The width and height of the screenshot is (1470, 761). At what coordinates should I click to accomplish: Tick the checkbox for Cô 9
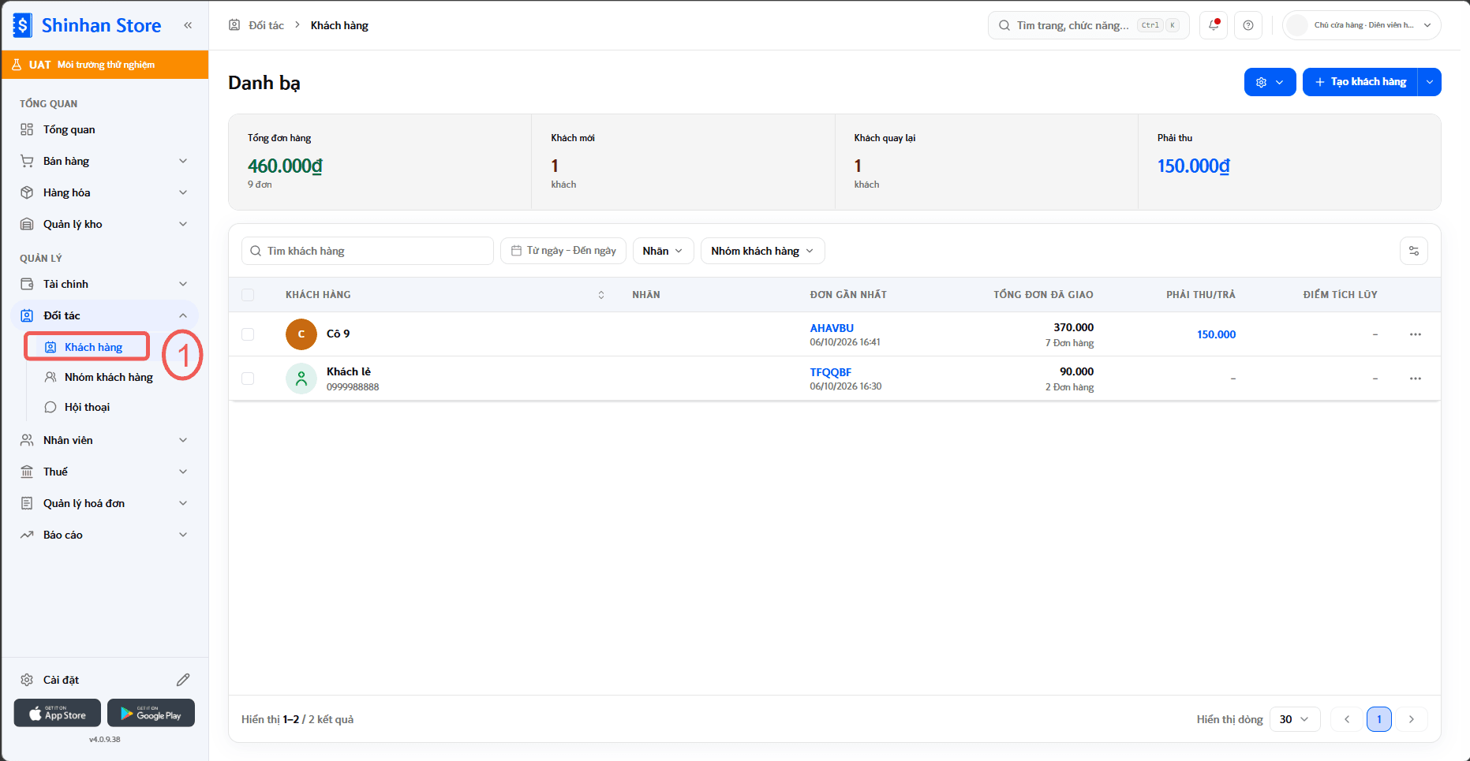point(248,334)
